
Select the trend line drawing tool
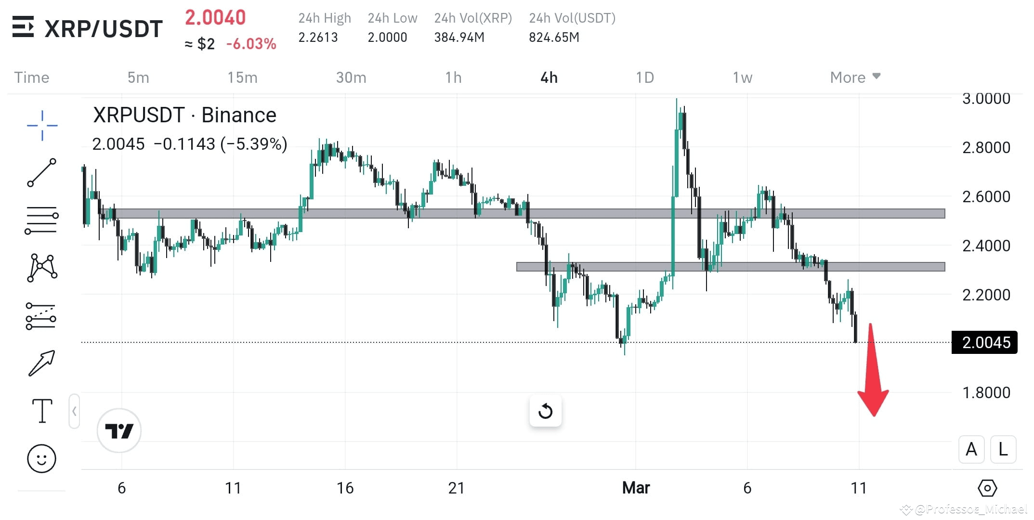pos(42,172)
